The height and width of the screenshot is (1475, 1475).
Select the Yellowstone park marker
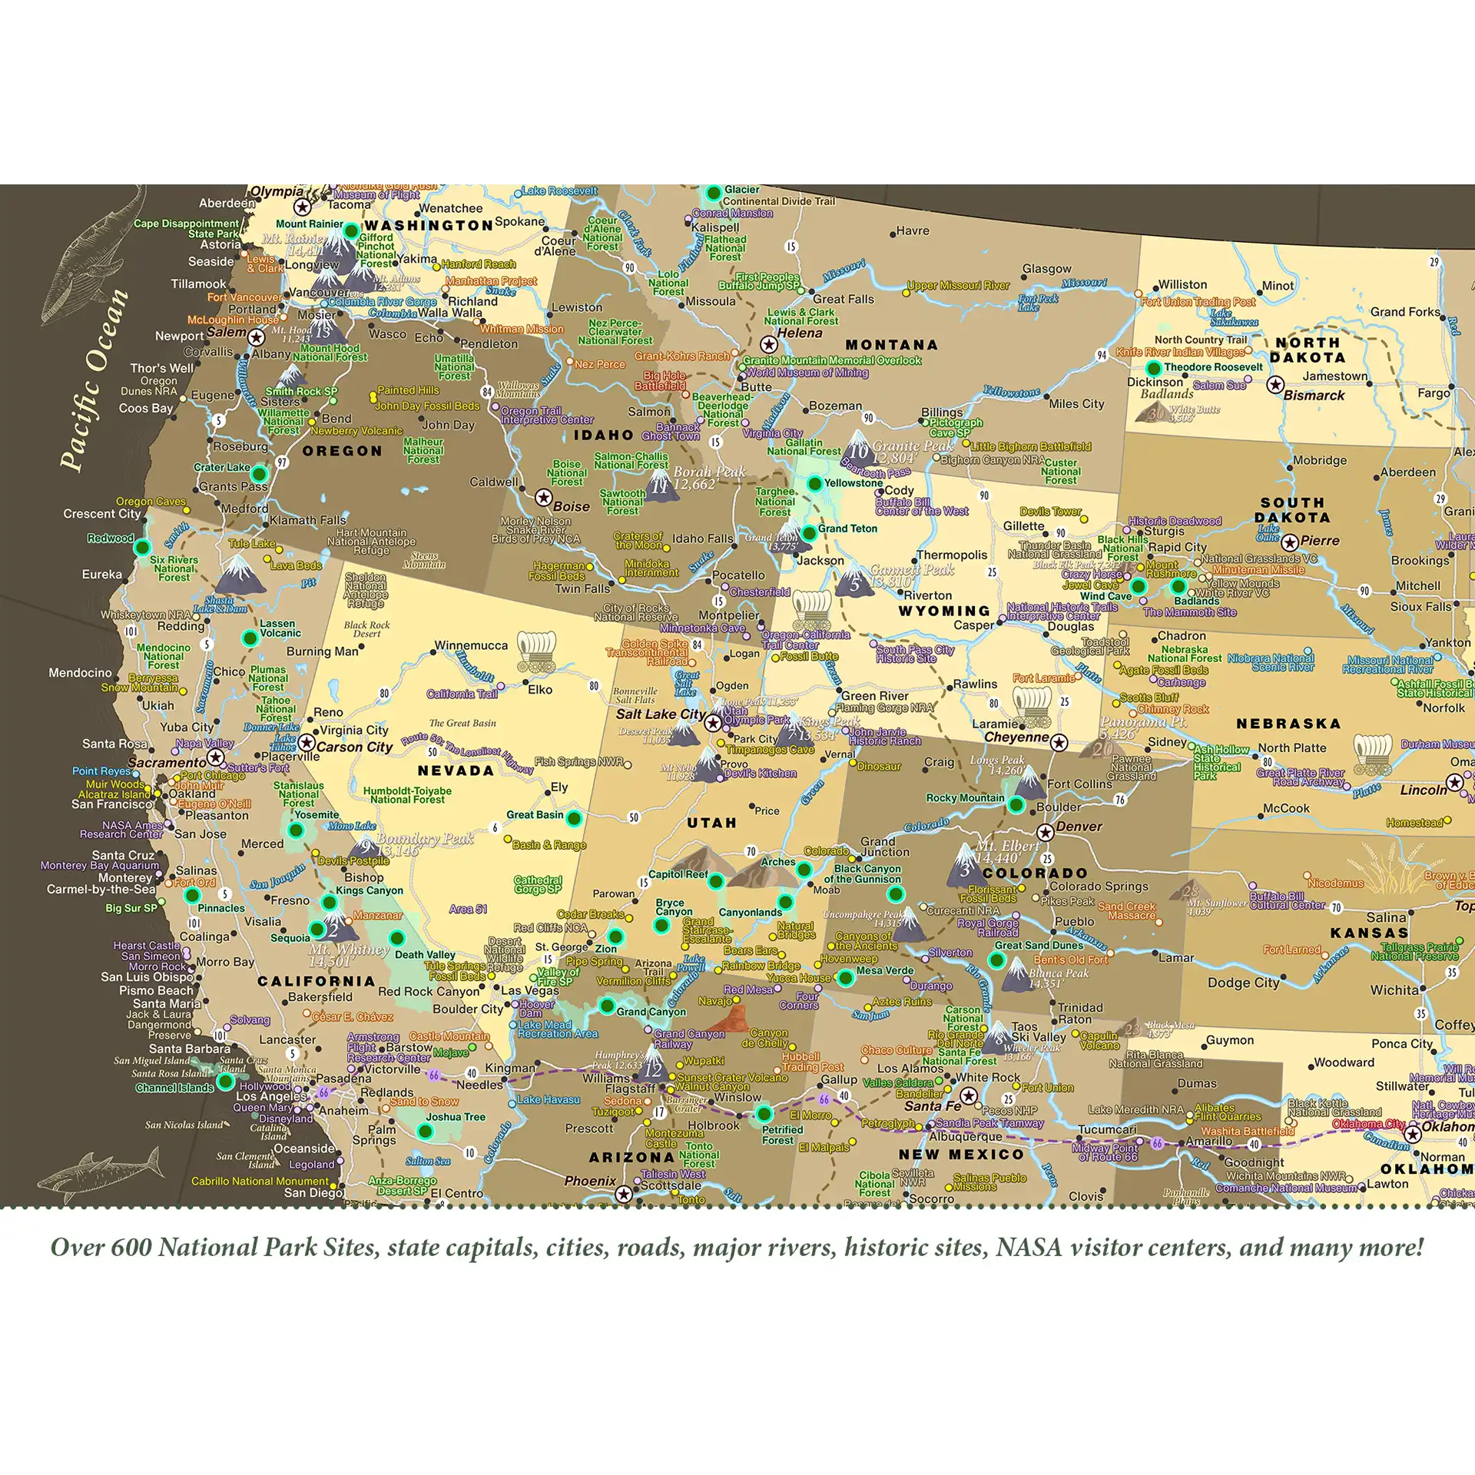coord(813,484)
